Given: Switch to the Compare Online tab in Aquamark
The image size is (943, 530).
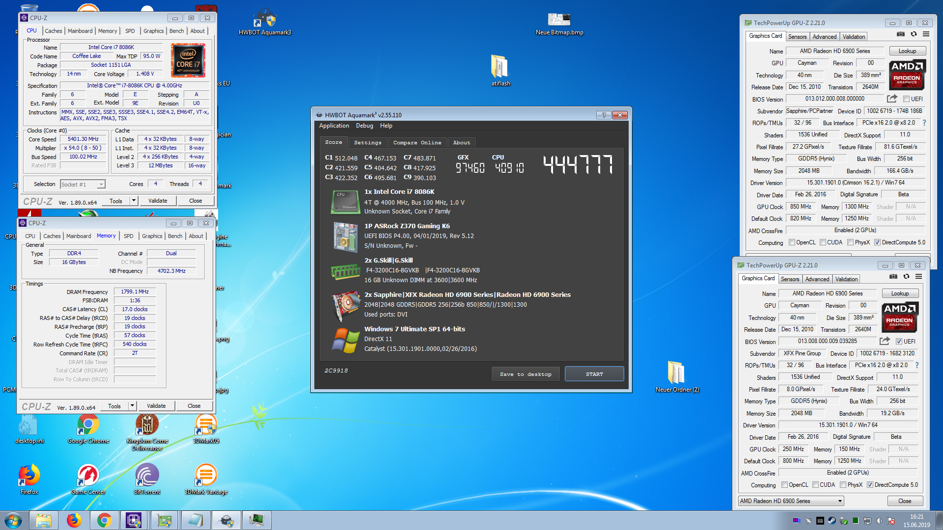Looking at the screenshot, I should pos(417,143).
